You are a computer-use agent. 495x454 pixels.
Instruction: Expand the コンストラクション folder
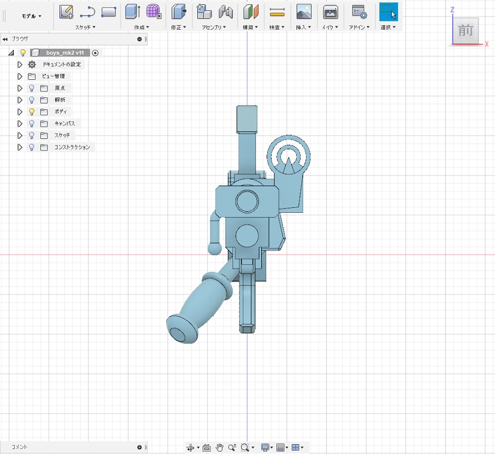(x=20, y=148)
